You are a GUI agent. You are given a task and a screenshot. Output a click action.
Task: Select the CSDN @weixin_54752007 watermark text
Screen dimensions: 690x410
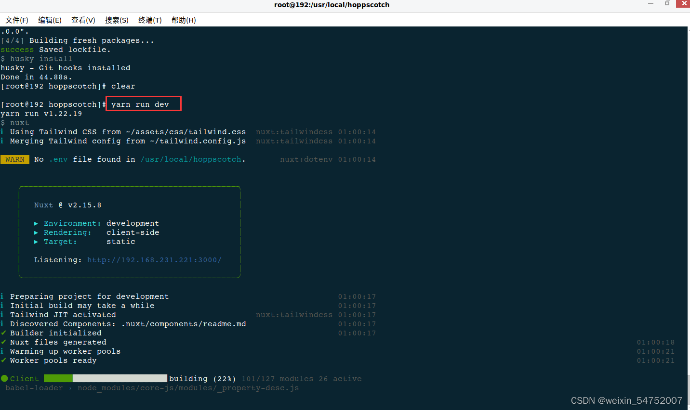(626, 400)
